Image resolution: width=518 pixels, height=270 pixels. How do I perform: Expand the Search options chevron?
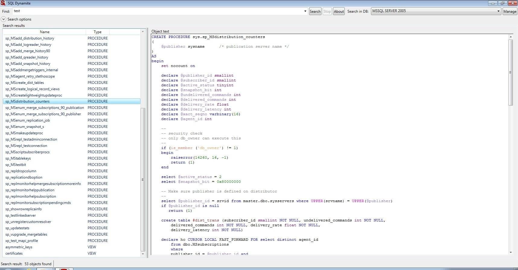pyautogui.click(x=4, y=19)
